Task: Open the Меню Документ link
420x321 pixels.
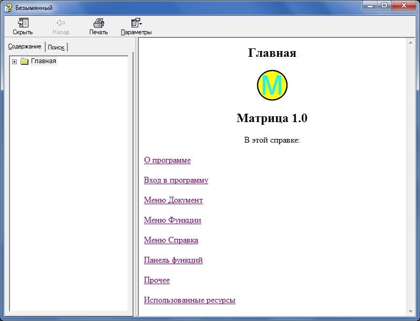Action: pyautogui.click(x=173, y=200)
